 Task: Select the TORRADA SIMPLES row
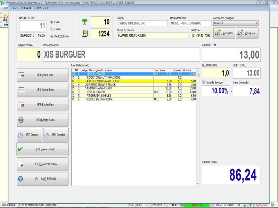pyautogui.click(x=134, y=96)
